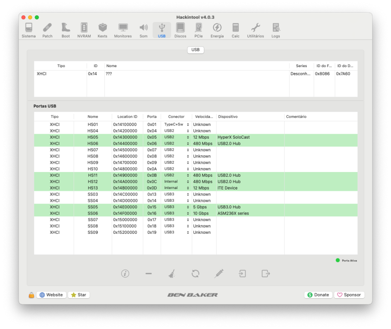Open the Calc toolbar section
This screenshot has height=329, width=391.
pyautogui.click(x=235, y=30)
